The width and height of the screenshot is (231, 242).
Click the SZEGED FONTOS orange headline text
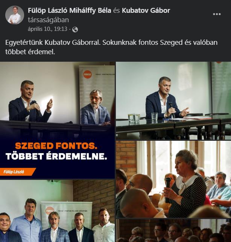56,146
